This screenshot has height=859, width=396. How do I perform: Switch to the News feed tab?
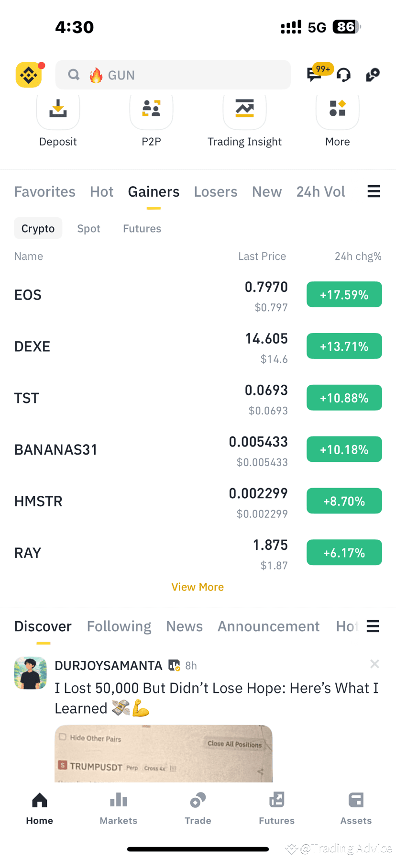(184, 626)
